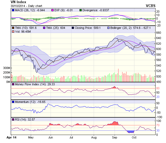Click the 300M volume axis label
166x143 pixels.
coord(6,68)
